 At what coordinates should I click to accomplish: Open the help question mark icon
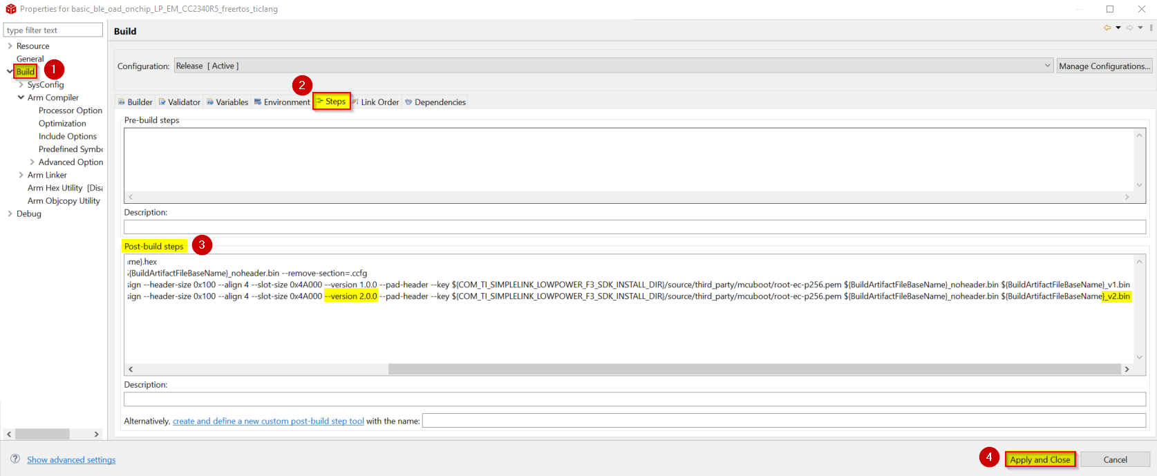(15, 459)
